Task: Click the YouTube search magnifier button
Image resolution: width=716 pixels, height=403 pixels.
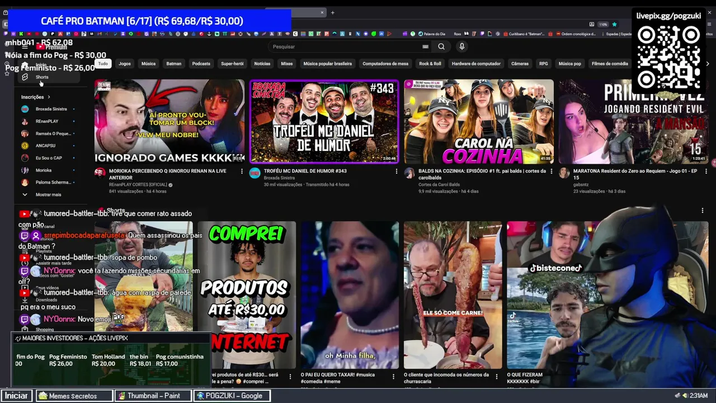Action: (x=441, y=46)
